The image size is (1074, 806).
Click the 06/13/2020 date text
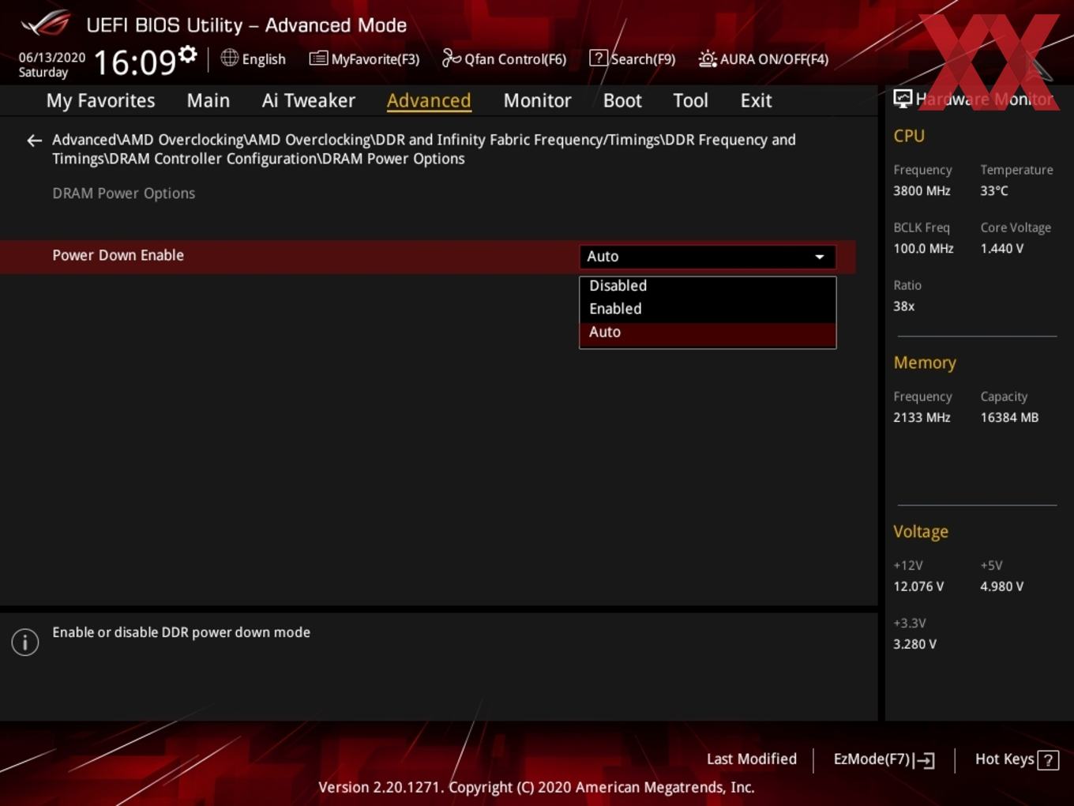[52, 58]
